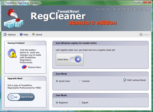Click the 'User Mode' section heading
Screen dimensions: 153x112
pos(61,95)
